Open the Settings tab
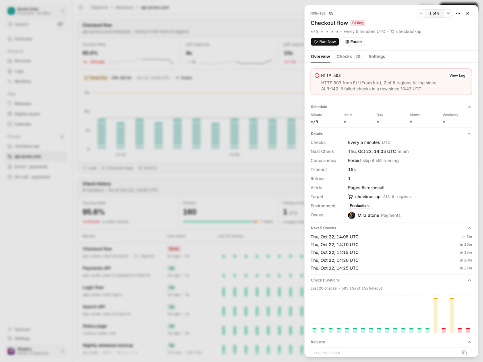 point(377,57)
